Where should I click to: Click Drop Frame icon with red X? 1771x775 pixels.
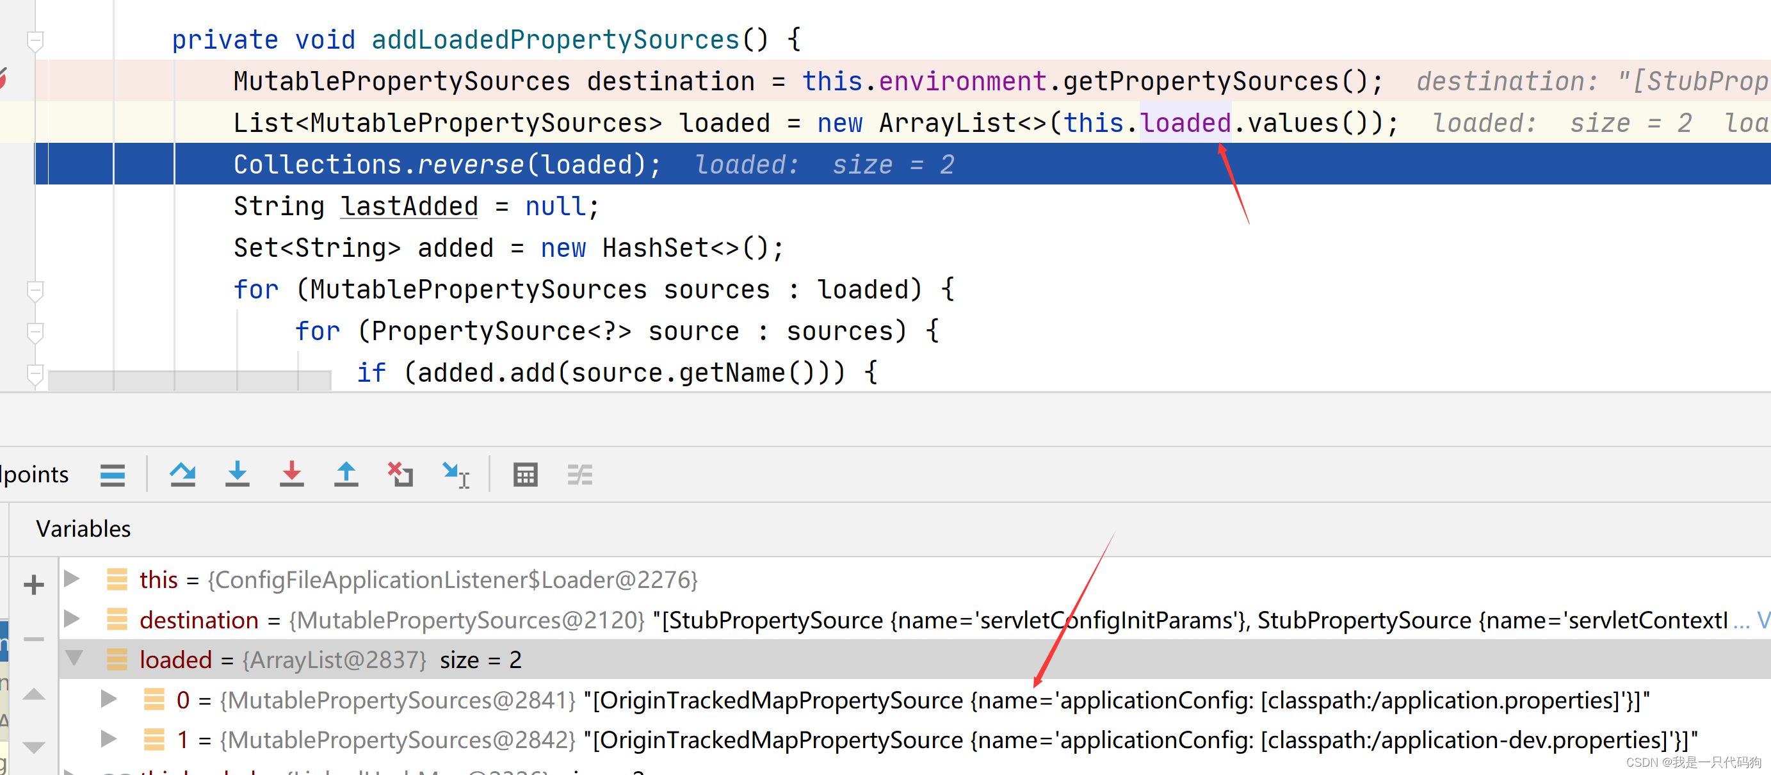pyautogui.click(x=400, y=475)
